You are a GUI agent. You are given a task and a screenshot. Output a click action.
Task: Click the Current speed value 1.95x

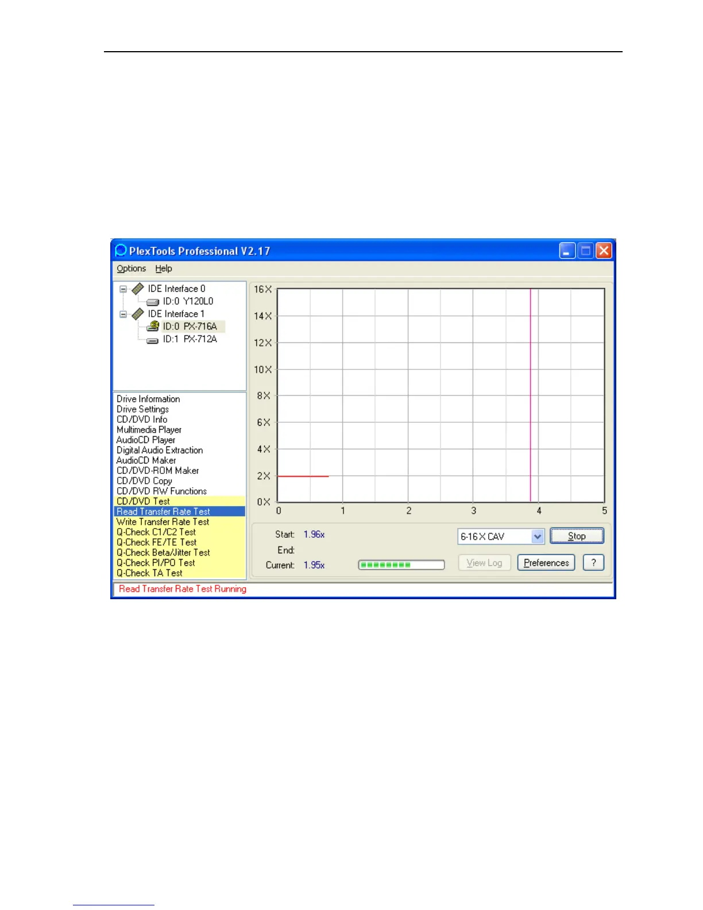[x=314, y=565]
